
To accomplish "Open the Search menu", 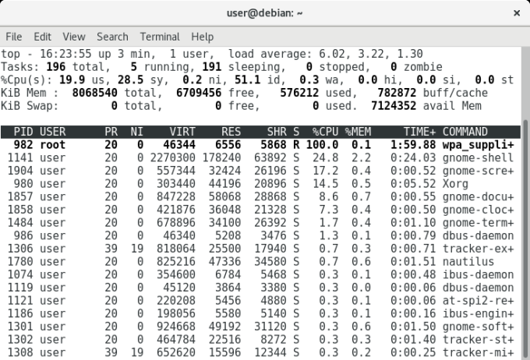I will click(112, 37).
